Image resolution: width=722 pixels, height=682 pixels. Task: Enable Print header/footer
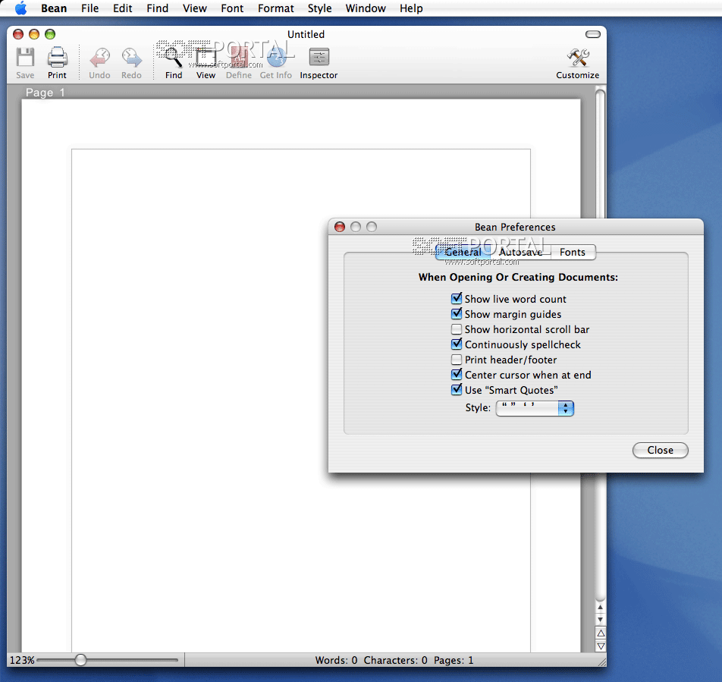457,360
